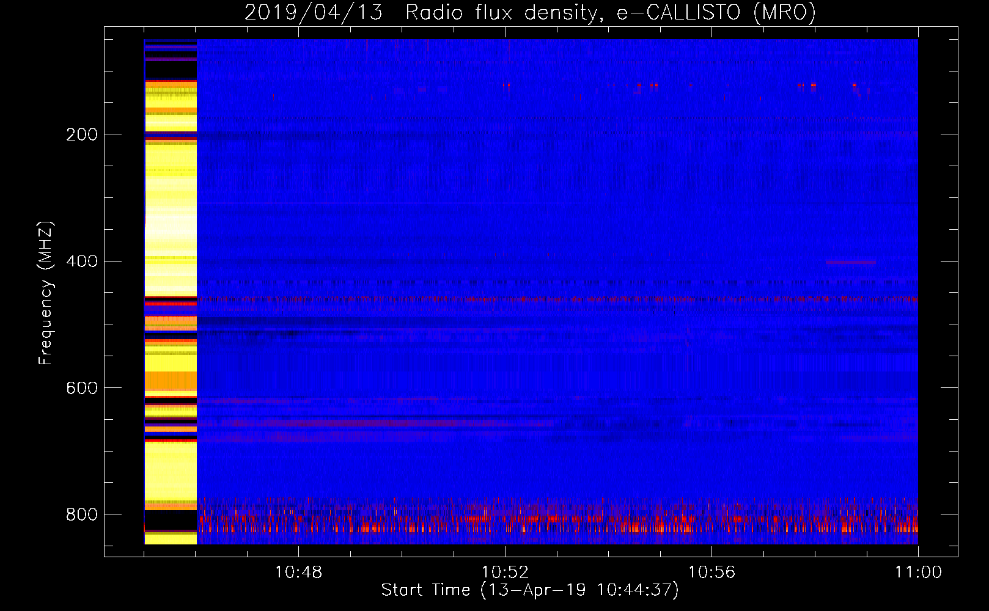Click the short reddish line near 400 MHz
Viewport: 989px width, 611px height.
(850, 262)
